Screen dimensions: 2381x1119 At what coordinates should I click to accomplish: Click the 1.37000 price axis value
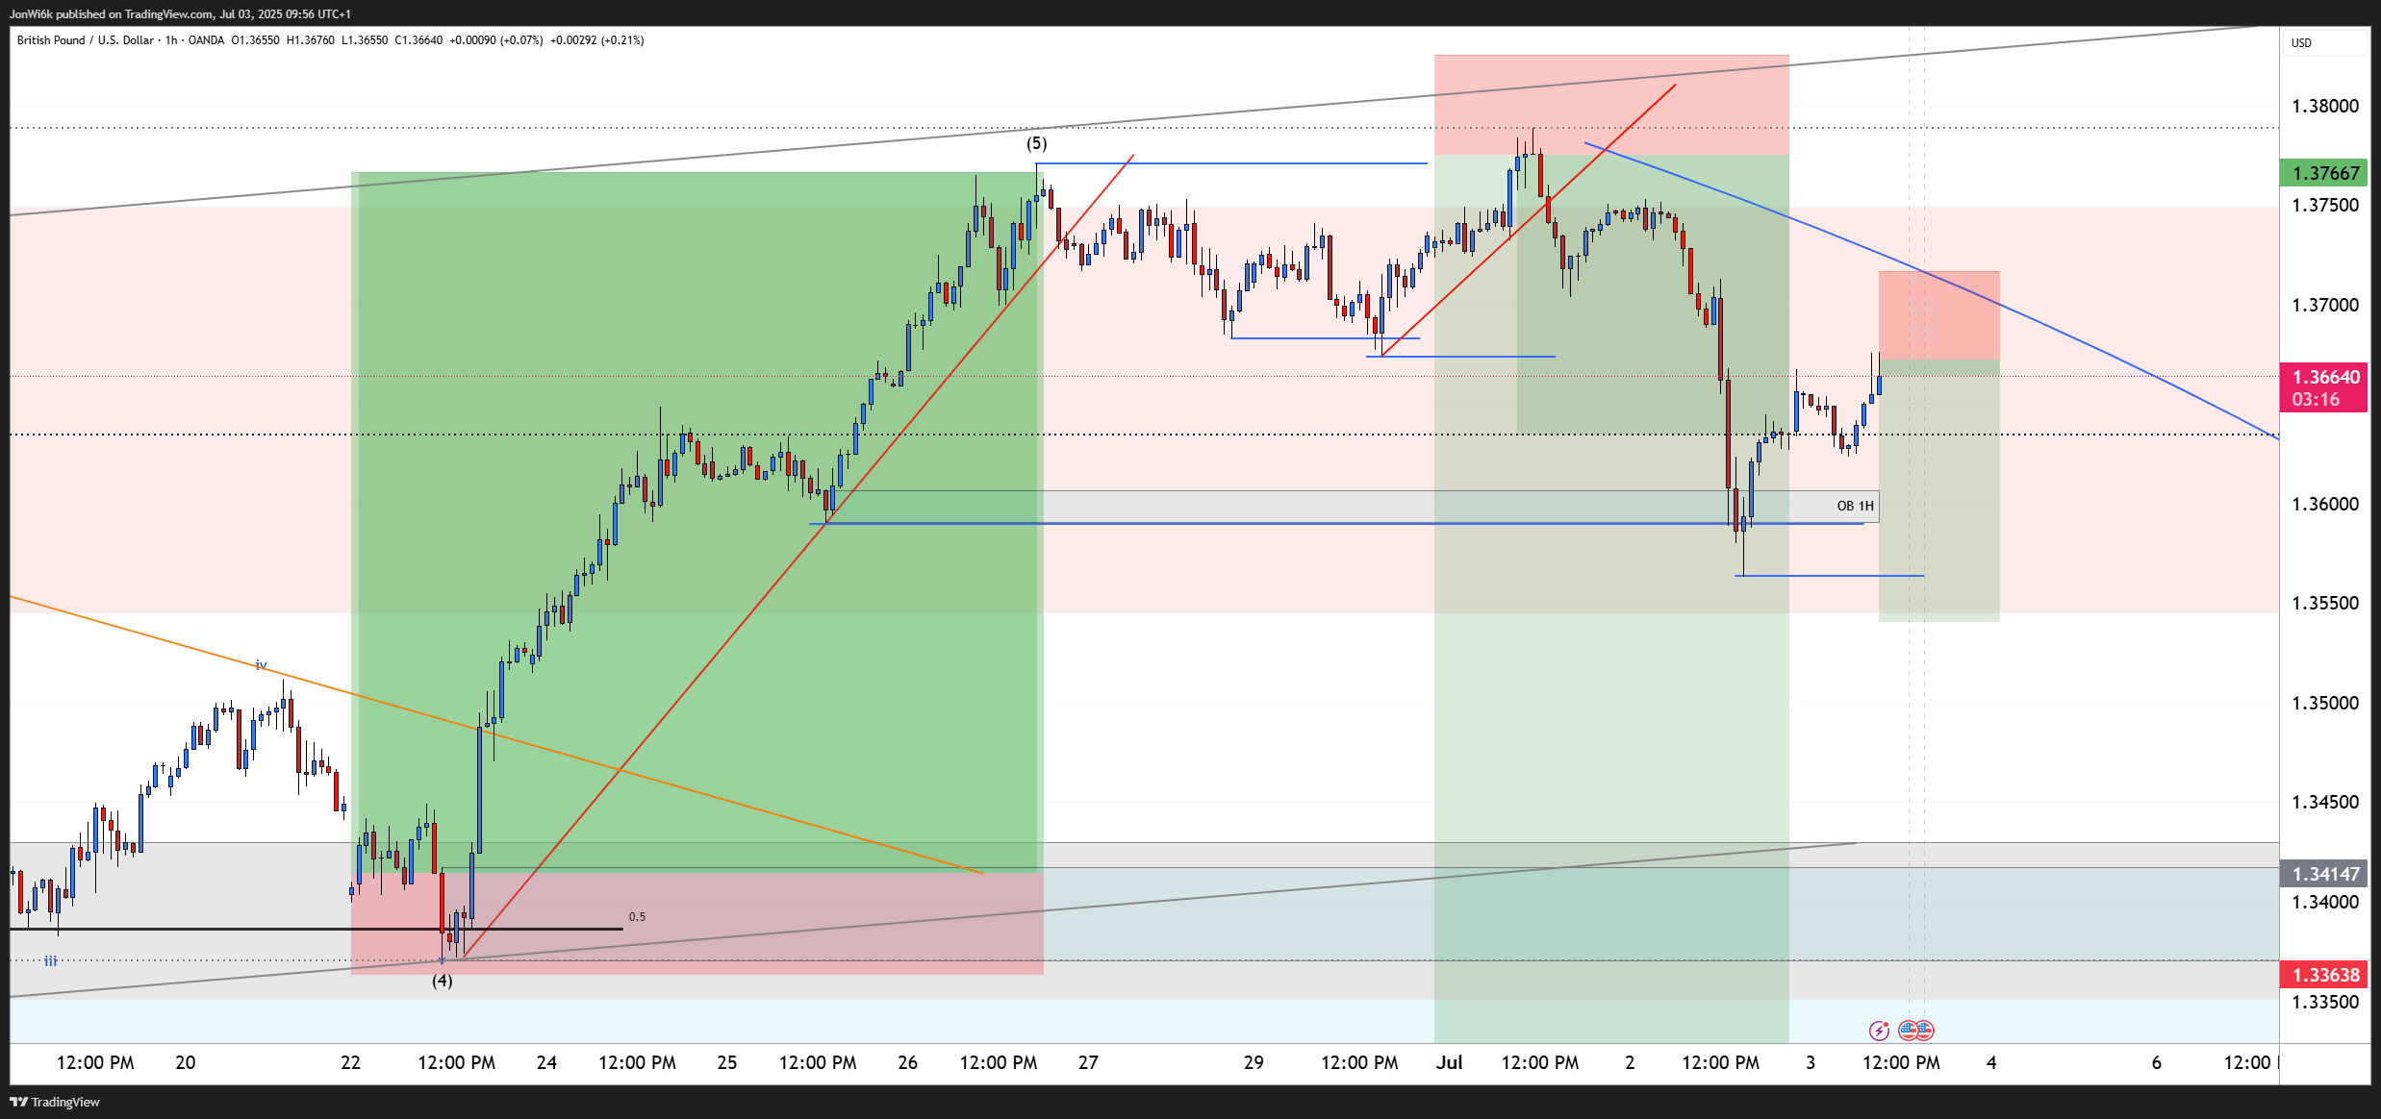pyautogui.click(x=2325, y=305)
